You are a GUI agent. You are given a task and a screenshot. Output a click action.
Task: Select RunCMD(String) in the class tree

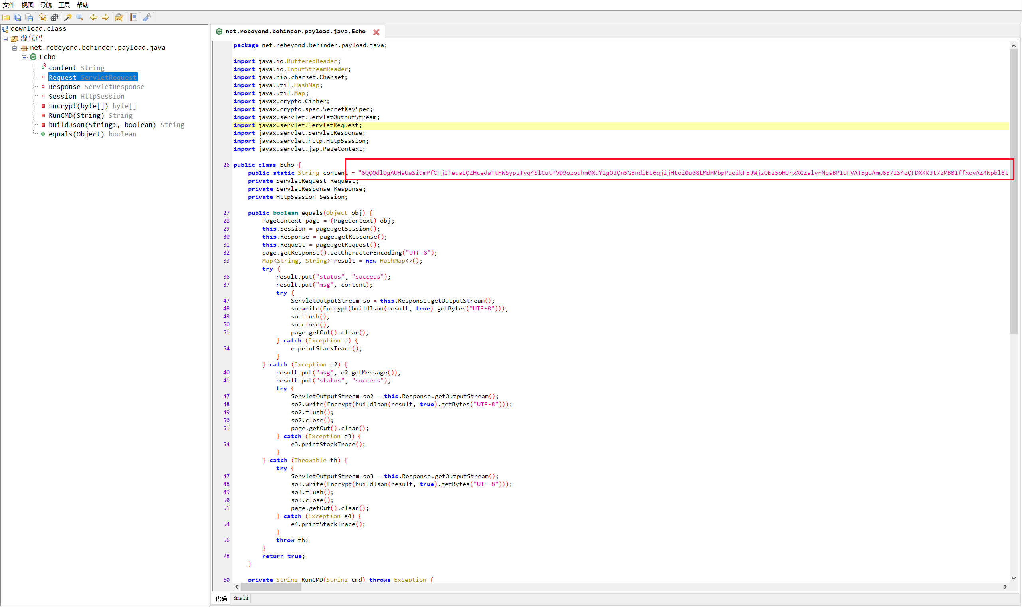[76, 115]
